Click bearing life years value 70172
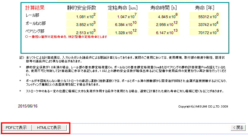Screen dimensions: 248x135 tap(205, 32)
